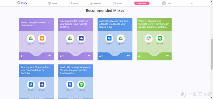The height and width of the screenshot is (99, 213).
Task: Open the Activity page link
Action: (x=118, y=3)
